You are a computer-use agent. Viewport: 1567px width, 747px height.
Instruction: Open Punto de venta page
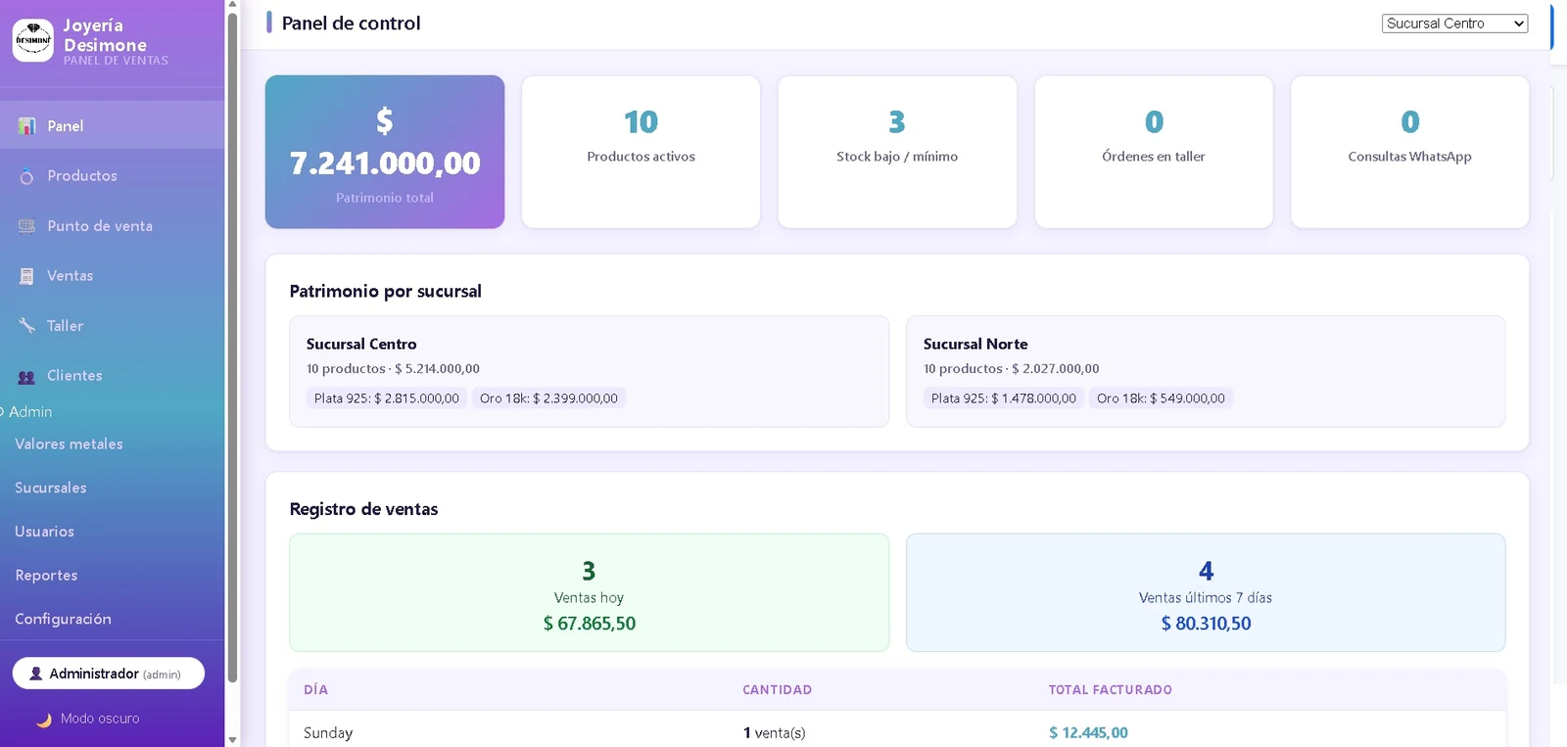pyautogui.click(x=113, y=226)
